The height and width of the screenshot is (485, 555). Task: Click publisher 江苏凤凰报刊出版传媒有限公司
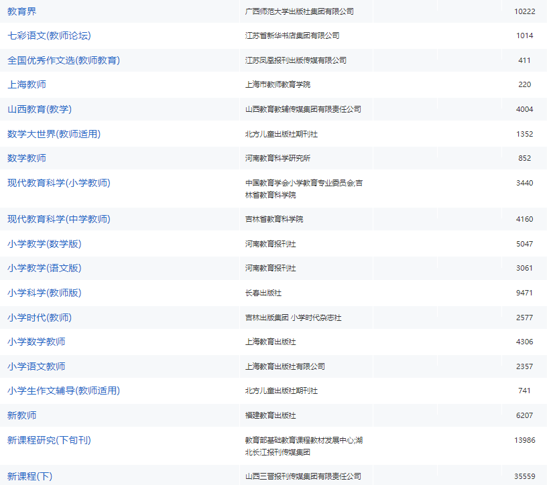pyautogui.click(x=296, y=60)
